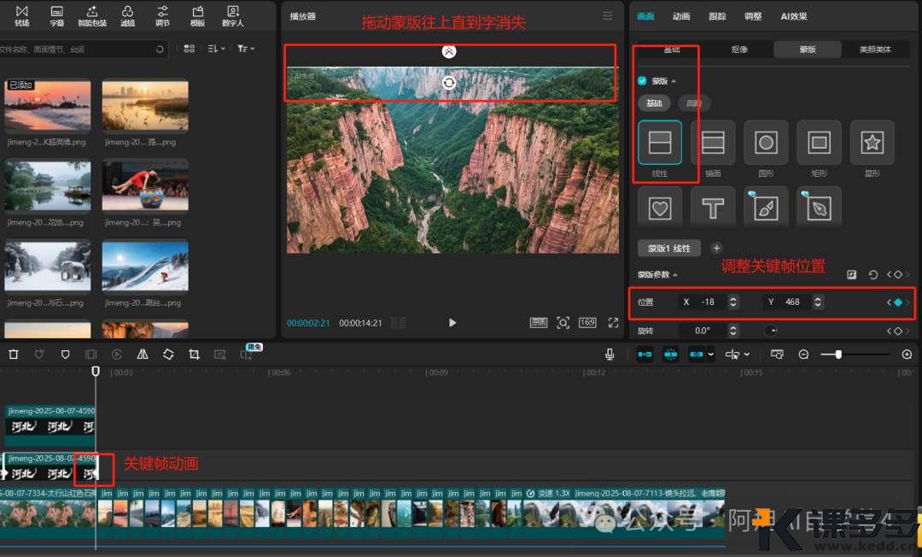Click the position X value field
Screen dimensions: 922x557
[708, 302]
